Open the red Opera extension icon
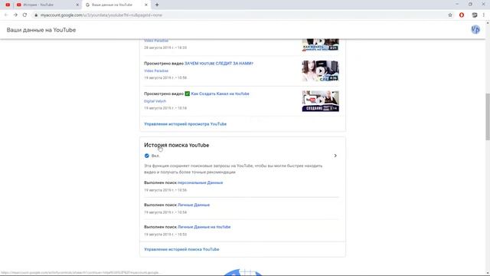The height and width of the screenshot is (276, 490). coord(462,15)
